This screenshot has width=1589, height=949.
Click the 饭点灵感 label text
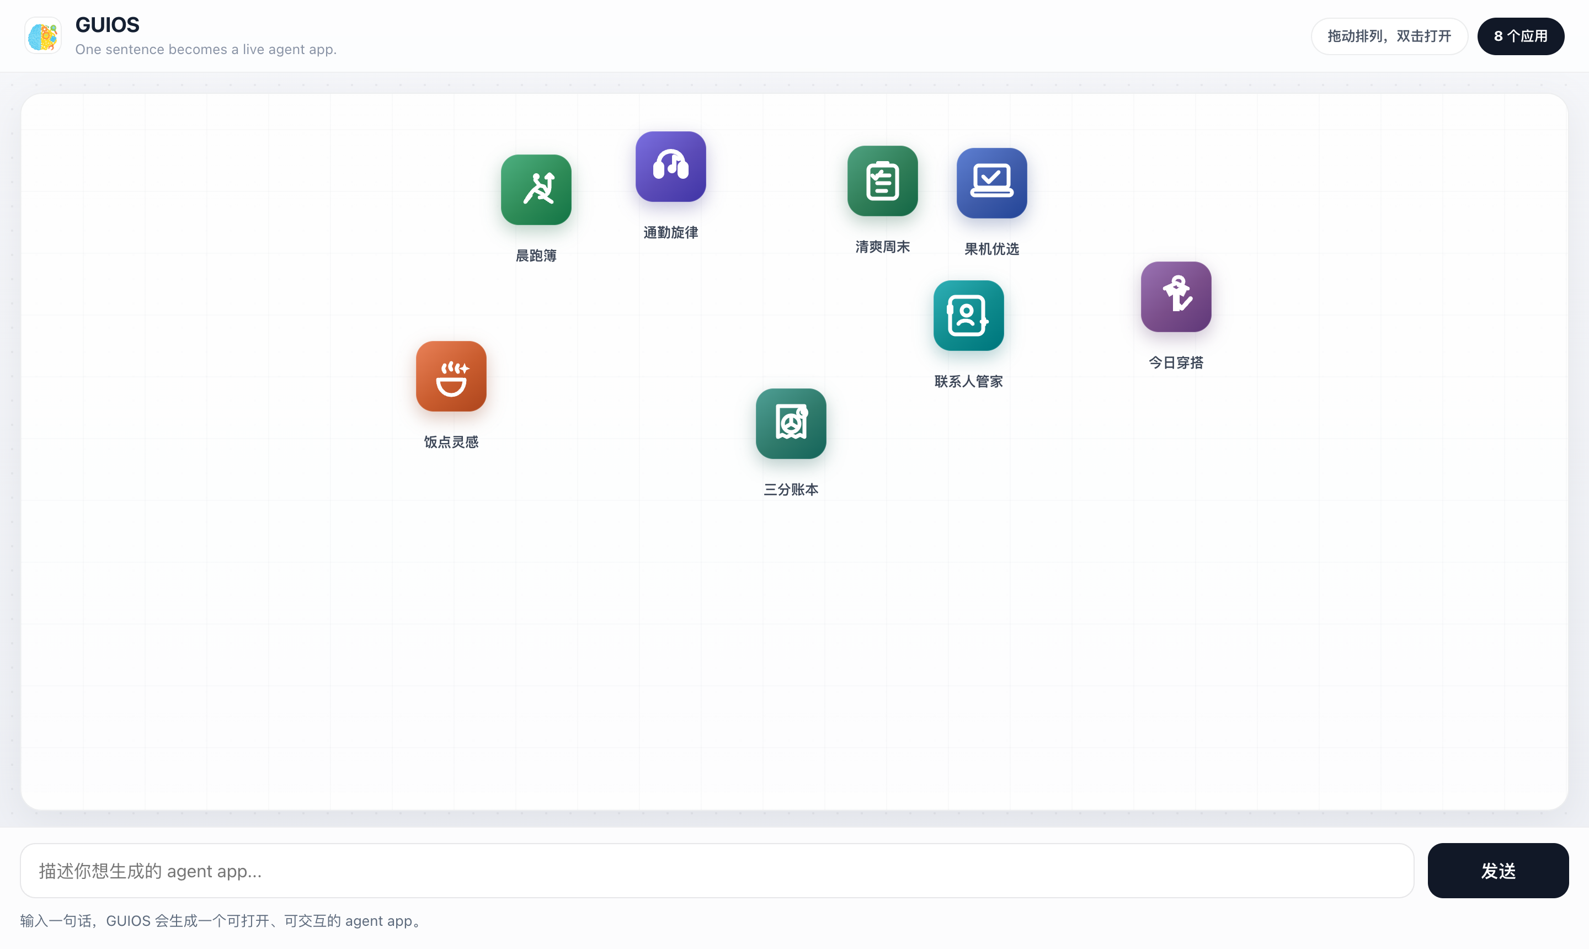451,442
